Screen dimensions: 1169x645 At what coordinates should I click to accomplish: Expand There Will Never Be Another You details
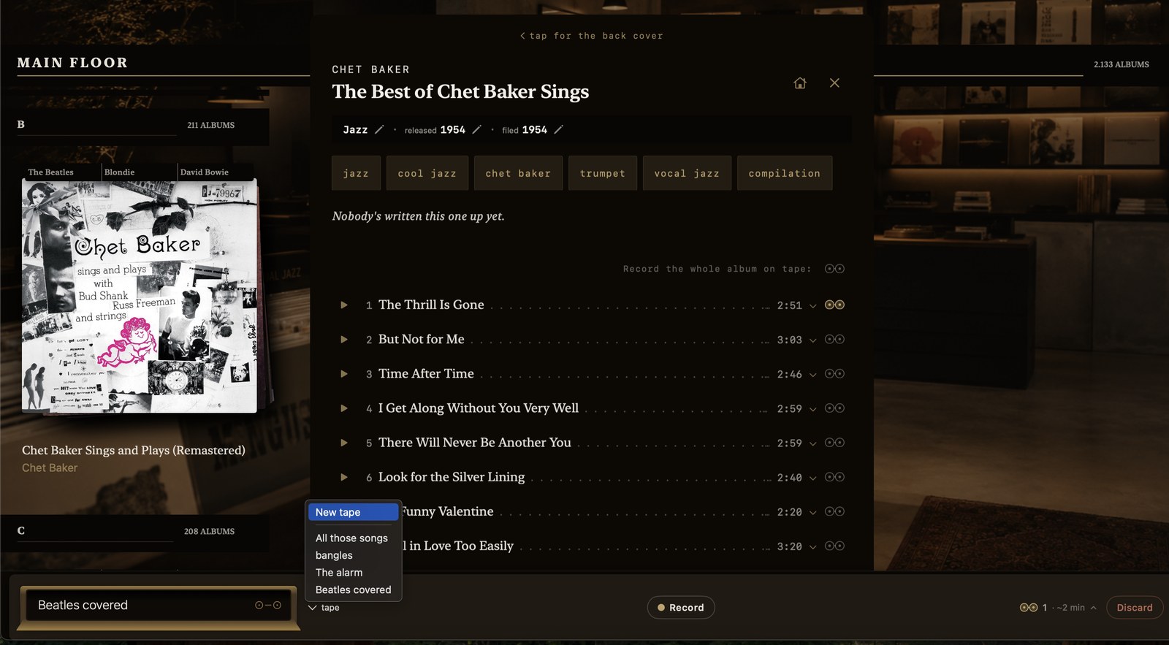pos(812,443)
